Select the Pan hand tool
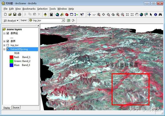 [x=137, y=14]
